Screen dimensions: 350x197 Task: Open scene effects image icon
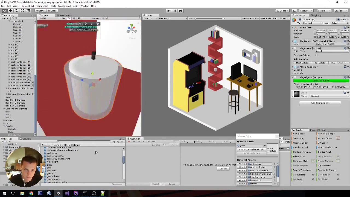pos(79,18)
